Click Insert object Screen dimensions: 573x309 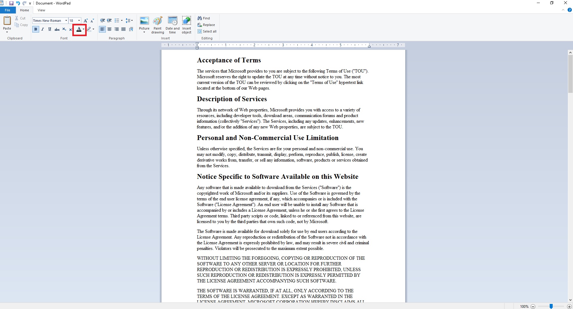click(187, 25)
